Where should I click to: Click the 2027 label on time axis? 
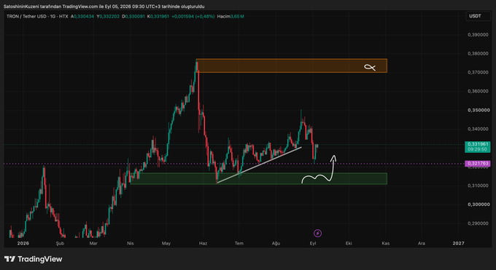458,243
